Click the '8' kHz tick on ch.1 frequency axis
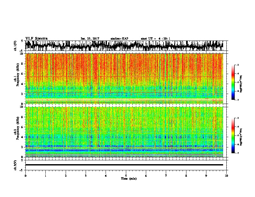The image size is (255, 197). (x=23, y=64)
